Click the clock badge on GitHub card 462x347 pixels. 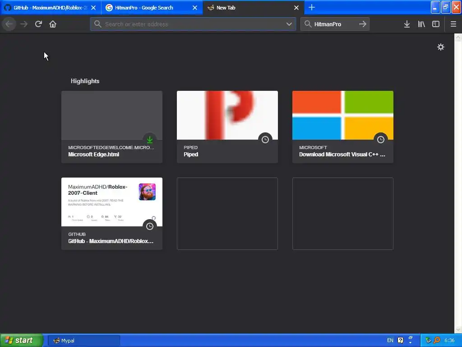pos(150,226)
